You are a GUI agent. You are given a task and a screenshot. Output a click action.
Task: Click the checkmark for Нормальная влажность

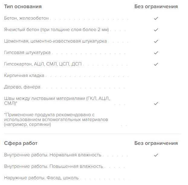coord(156,155)
